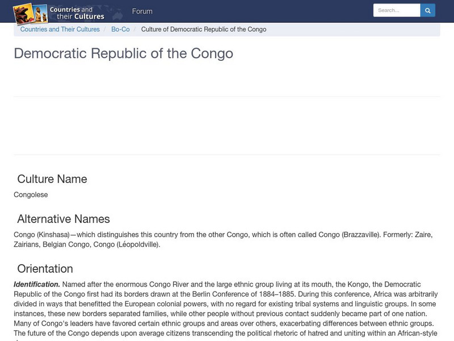Viewport: 454px width, 341px height.
Task: Click the bold Identification label
Action: (x=37, y=284)
